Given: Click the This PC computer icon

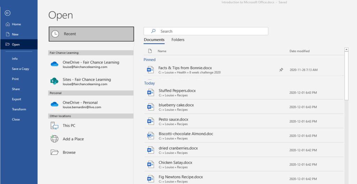Looking at the screenshot, I should [x=54, y=126].
